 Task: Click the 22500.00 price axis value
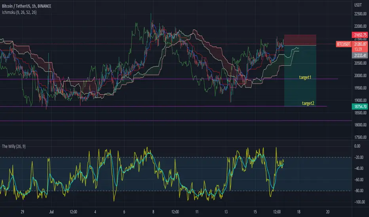click(360, 14)
